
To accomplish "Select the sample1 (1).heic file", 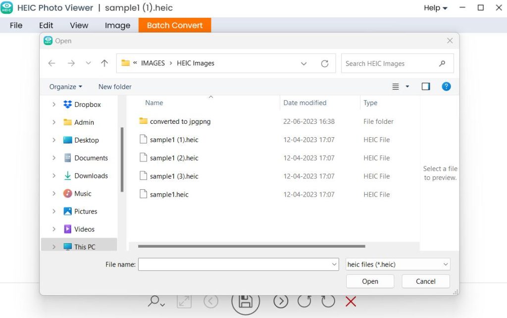I will coord(169,140).
